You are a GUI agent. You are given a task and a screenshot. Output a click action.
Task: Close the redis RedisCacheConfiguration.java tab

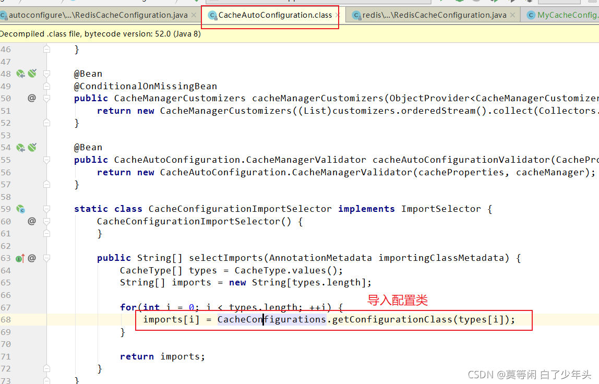click(513, 15)
